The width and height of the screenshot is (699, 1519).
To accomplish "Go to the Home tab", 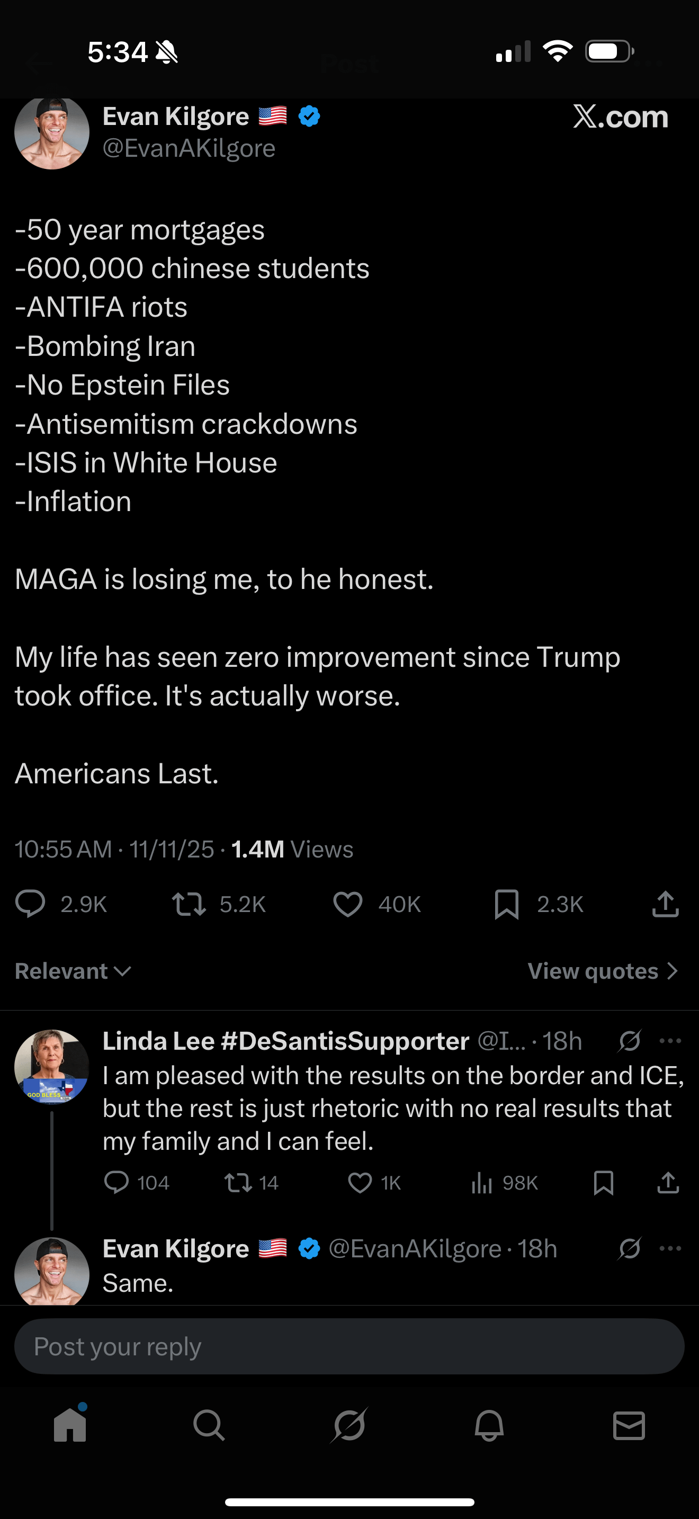I will click(70, 1426).
